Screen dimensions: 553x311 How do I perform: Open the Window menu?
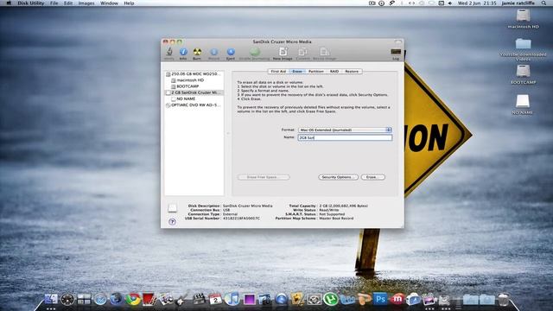pos(109,3)
